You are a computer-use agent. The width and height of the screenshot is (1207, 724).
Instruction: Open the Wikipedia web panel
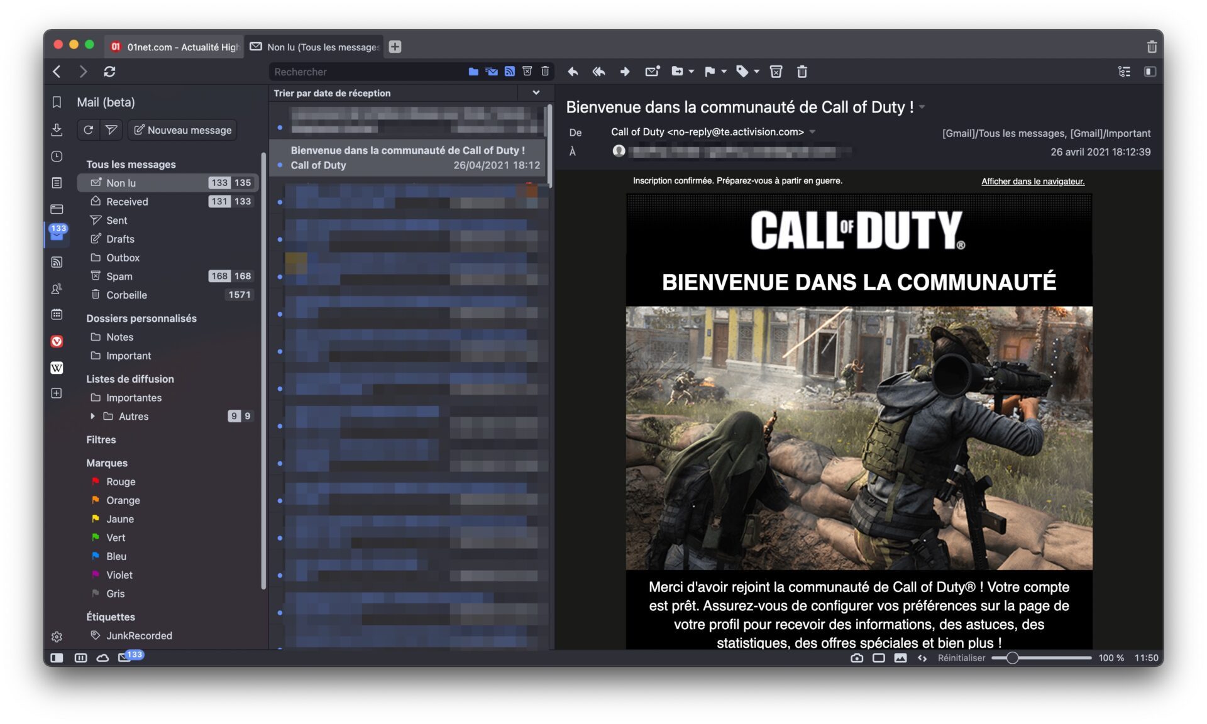click(57, 368)
